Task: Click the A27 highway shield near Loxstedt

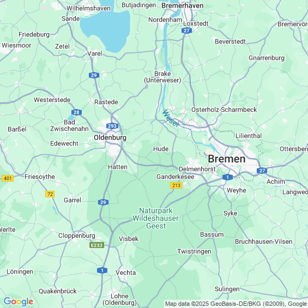Action: (x=186, y=31)
